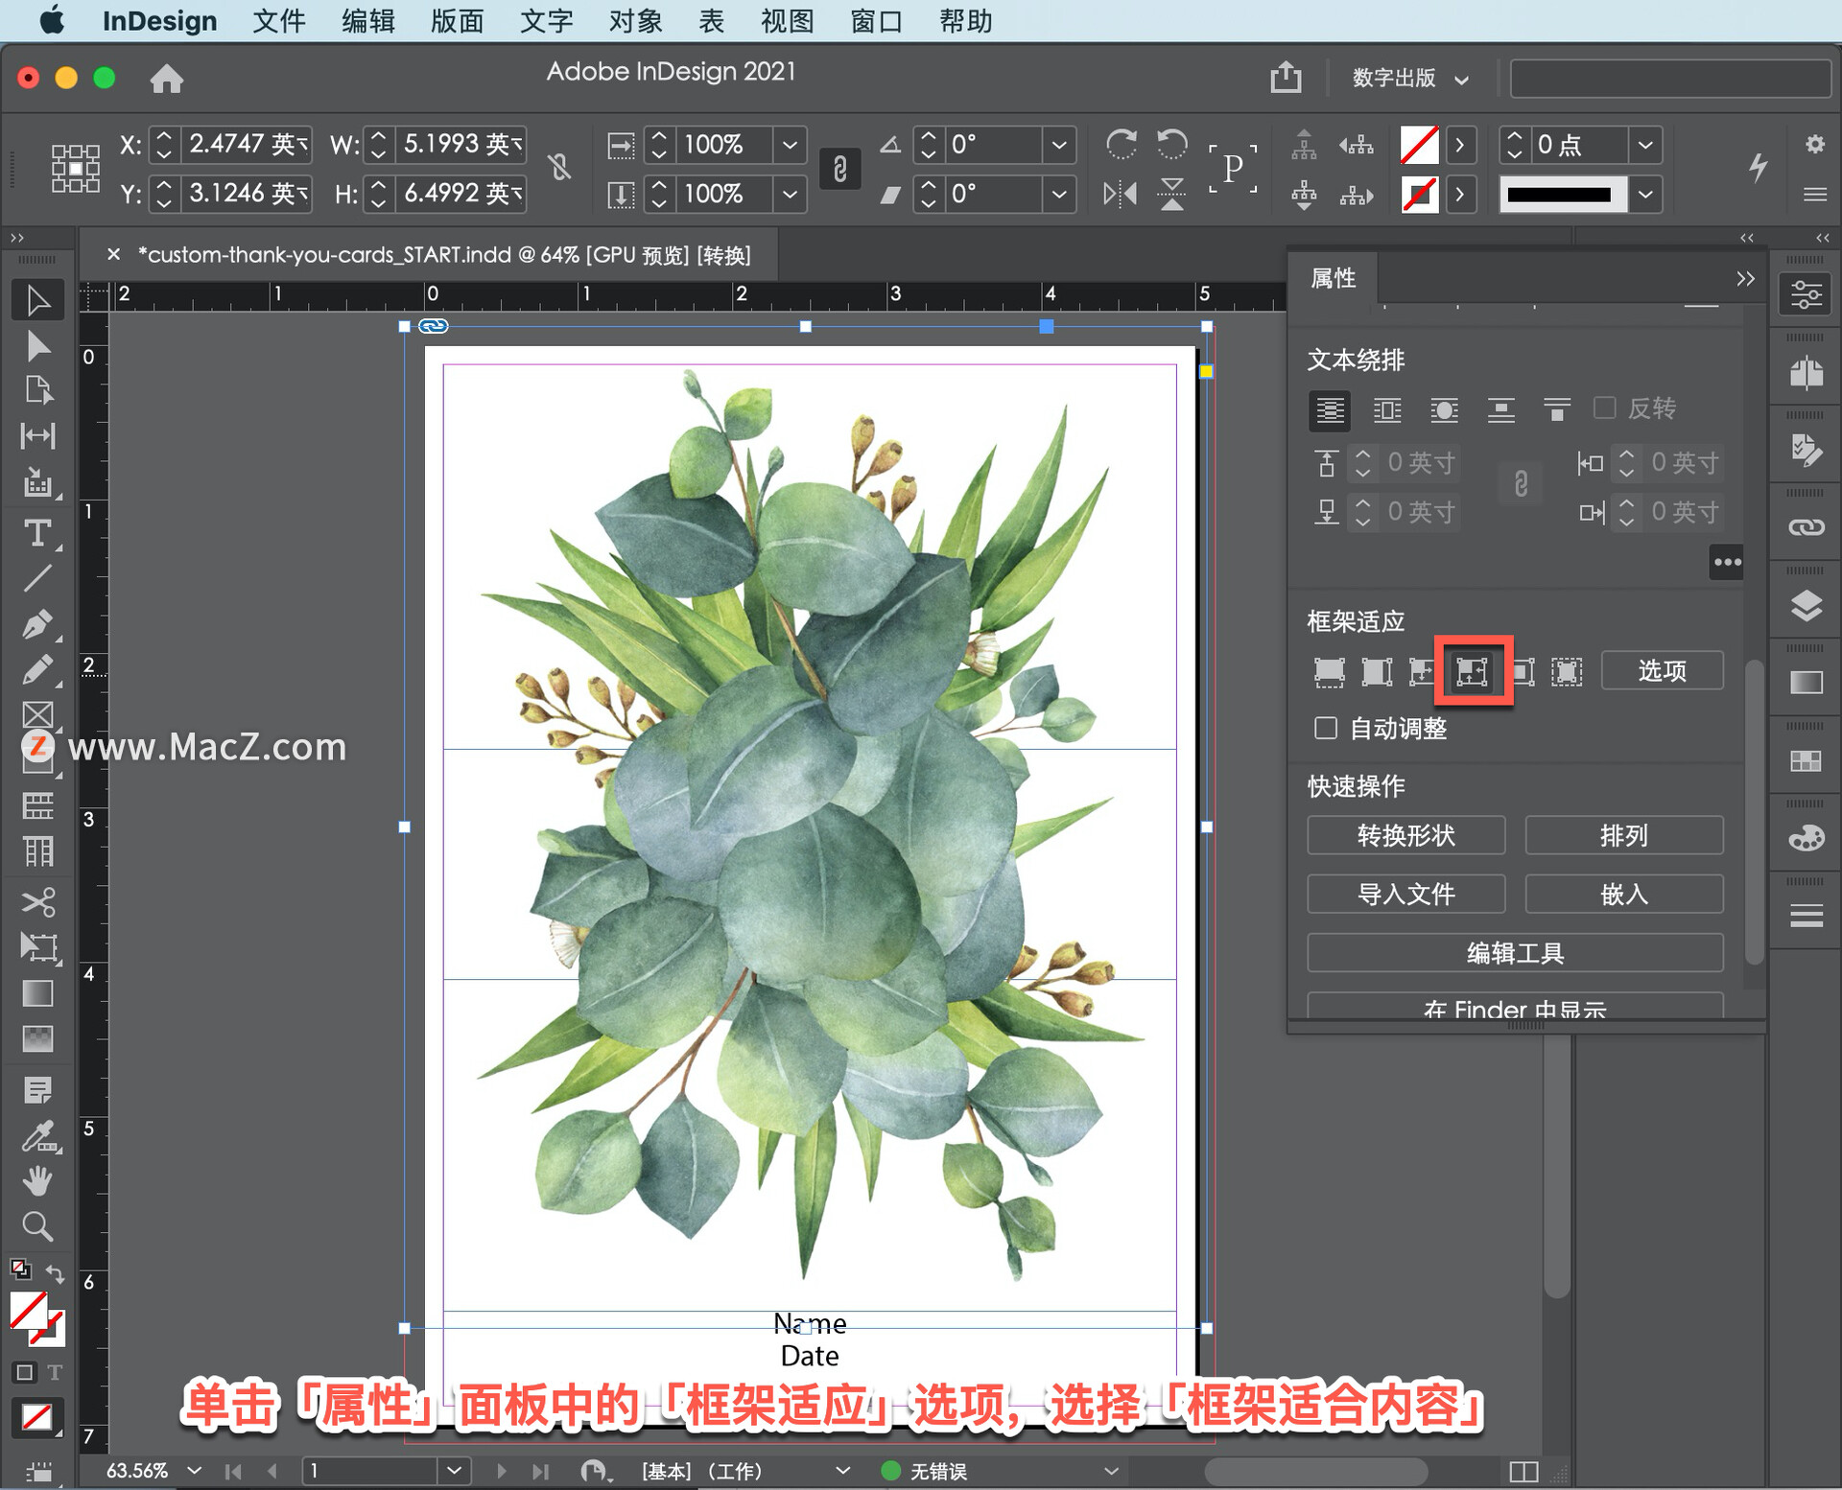Open the stroke style dropdown
The height and width of the screenshot is (1490, 1842).
click(x=1645, y=195)
